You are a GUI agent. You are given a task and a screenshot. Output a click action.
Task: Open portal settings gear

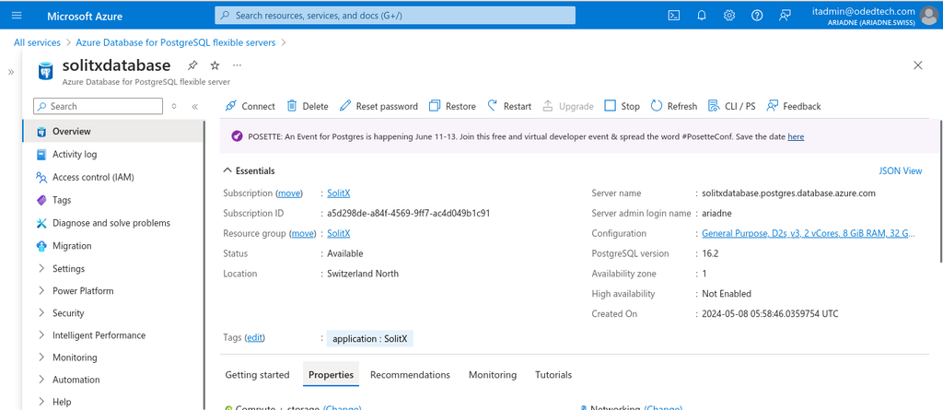[x=729, y=16]
